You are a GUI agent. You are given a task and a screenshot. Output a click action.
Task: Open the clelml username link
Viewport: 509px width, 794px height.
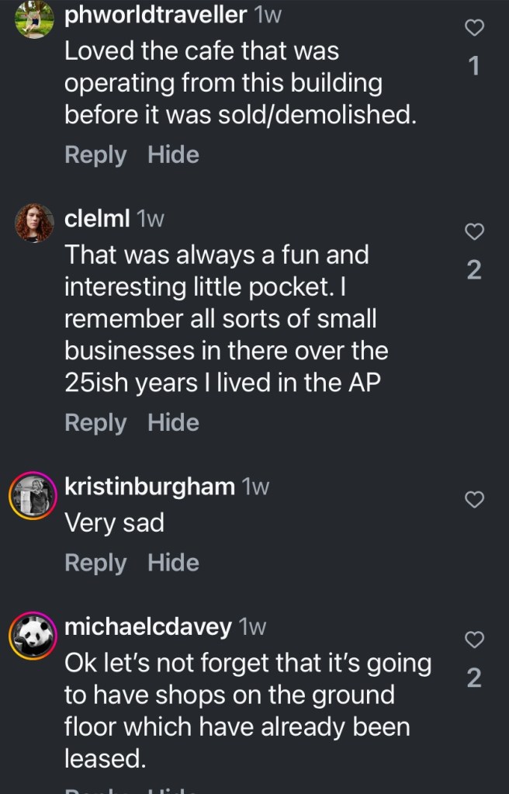97,218
